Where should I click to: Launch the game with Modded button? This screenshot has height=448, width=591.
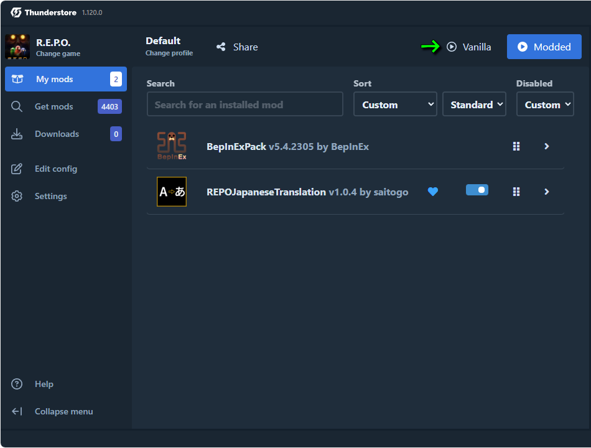[544, 47]
